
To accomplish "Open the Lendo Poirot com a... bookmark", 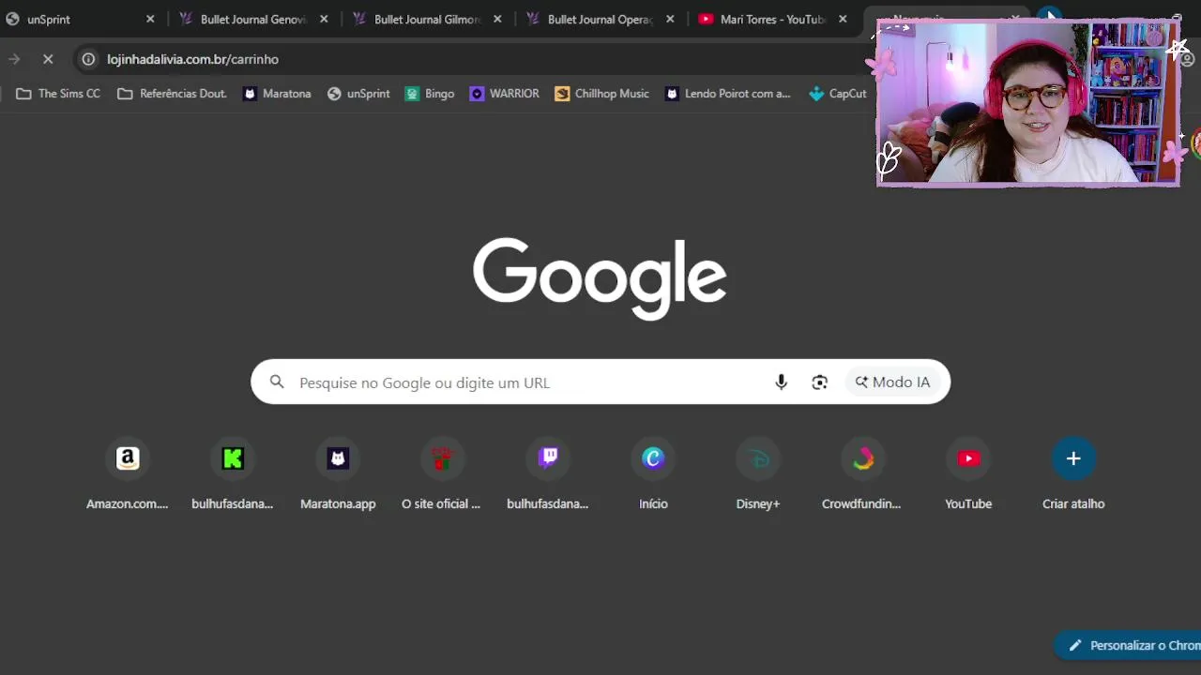I will tap(727, 94).
